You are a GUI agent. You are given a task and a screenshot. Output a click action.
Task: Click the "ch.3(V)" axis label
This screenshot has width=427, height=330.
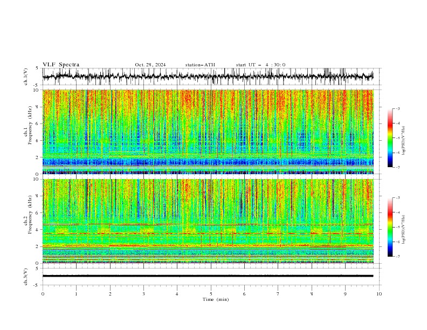coord(26,277)
